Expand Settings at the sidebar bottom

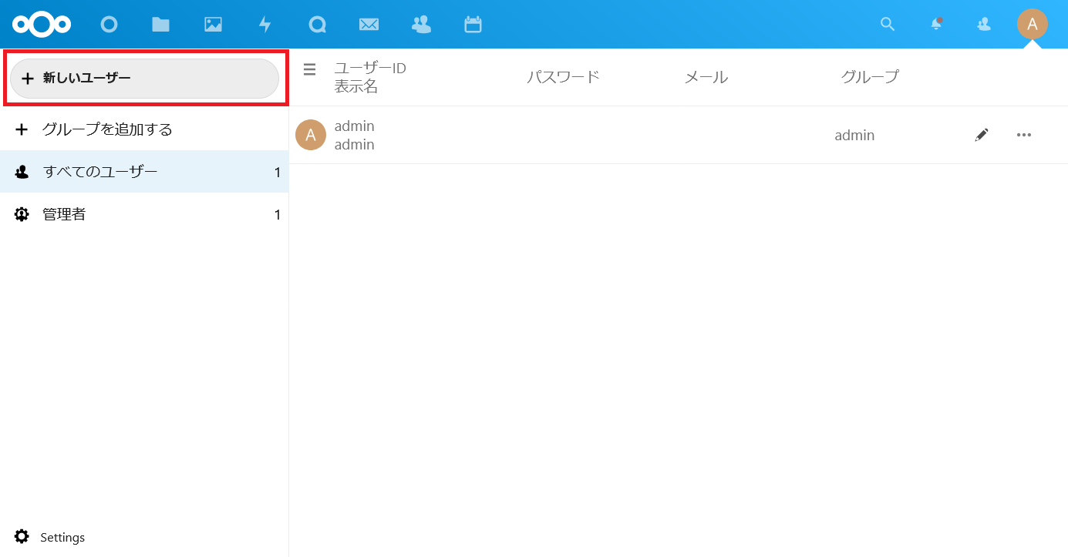(144, 537)
